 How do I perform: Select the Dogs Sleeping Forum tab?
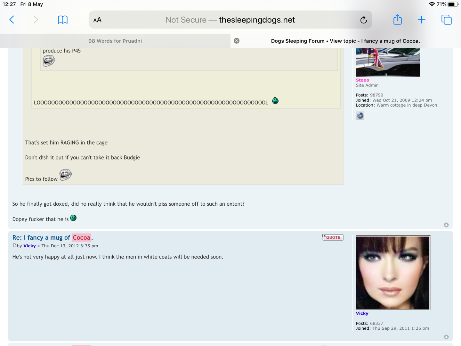tap(345, 41)
